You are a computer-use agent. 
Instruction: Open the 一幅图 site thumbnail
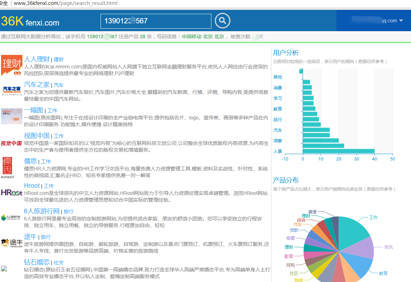pyautogui.click(x=11, y=116)
